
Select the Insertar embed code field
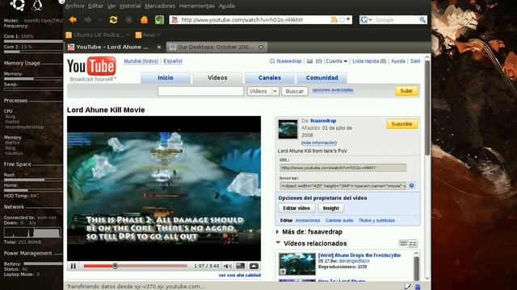click(x=343, y=186)
